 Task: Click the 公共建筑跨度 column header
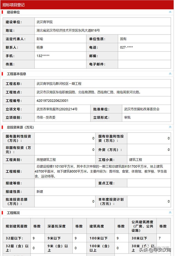142,226
